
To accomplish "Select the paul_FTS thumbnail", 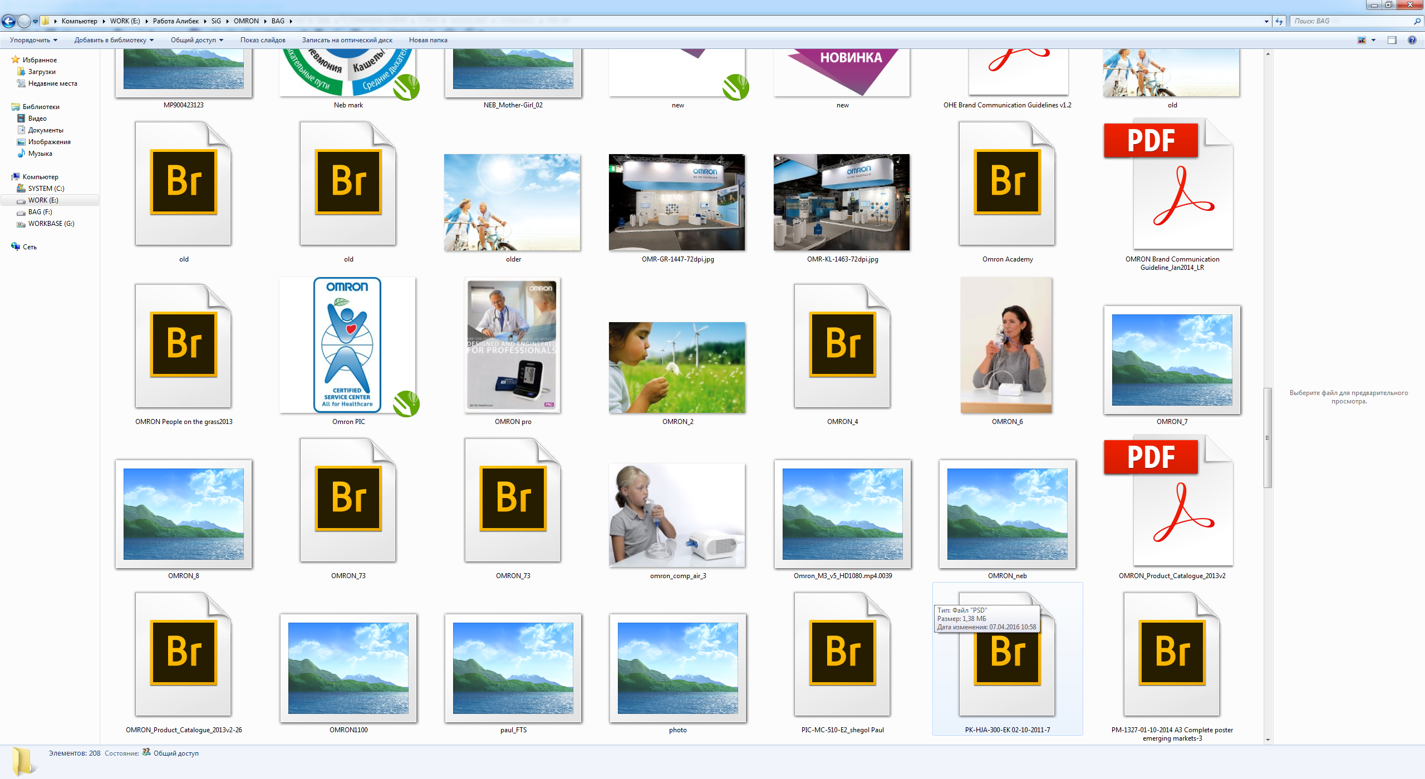I will pyautogui.click(x=513, y=668).
